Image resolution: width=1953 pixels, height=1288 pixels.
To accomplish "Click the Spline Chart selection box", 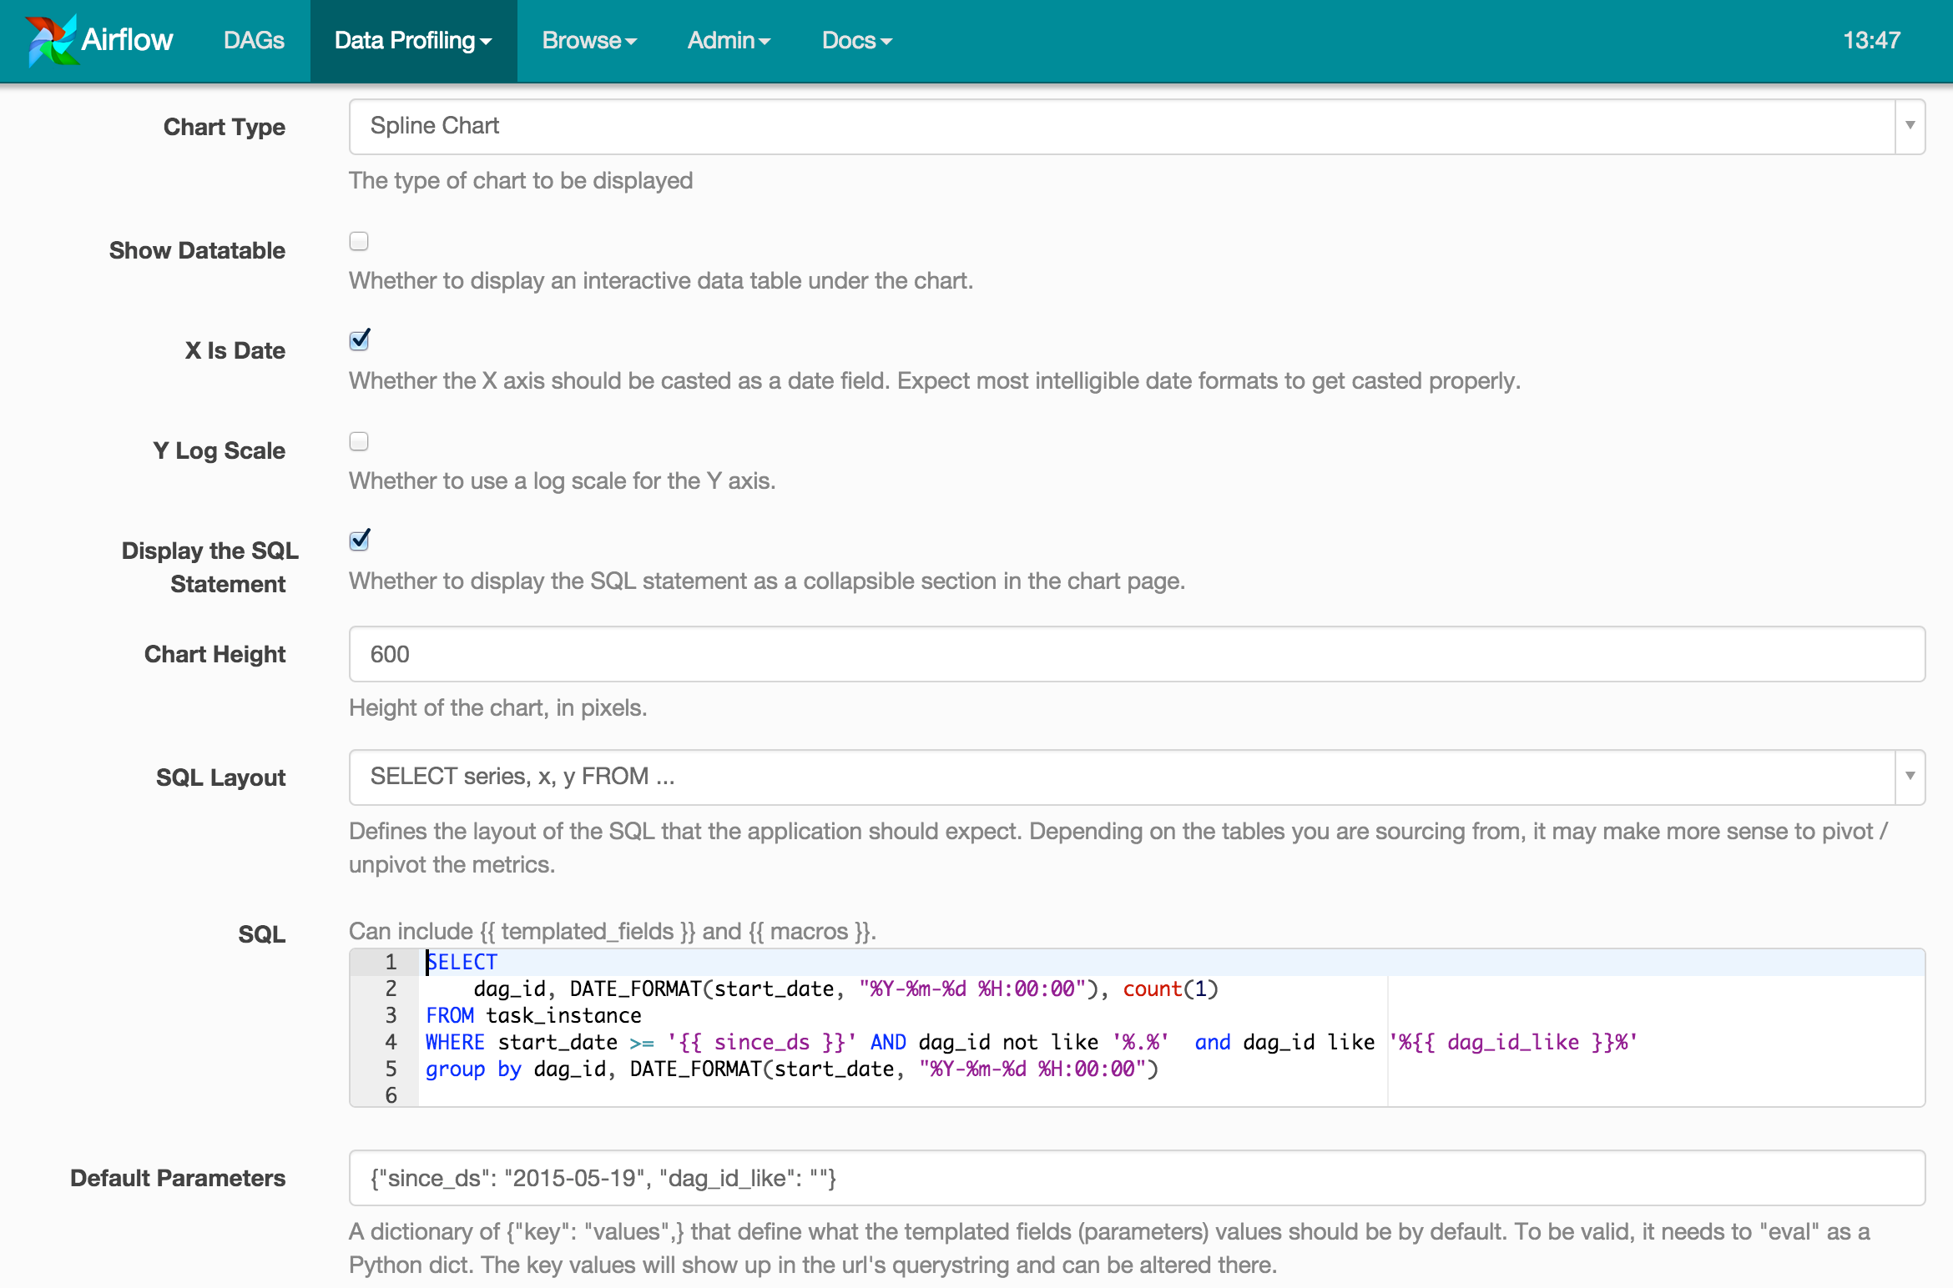I will point(1118,126).
